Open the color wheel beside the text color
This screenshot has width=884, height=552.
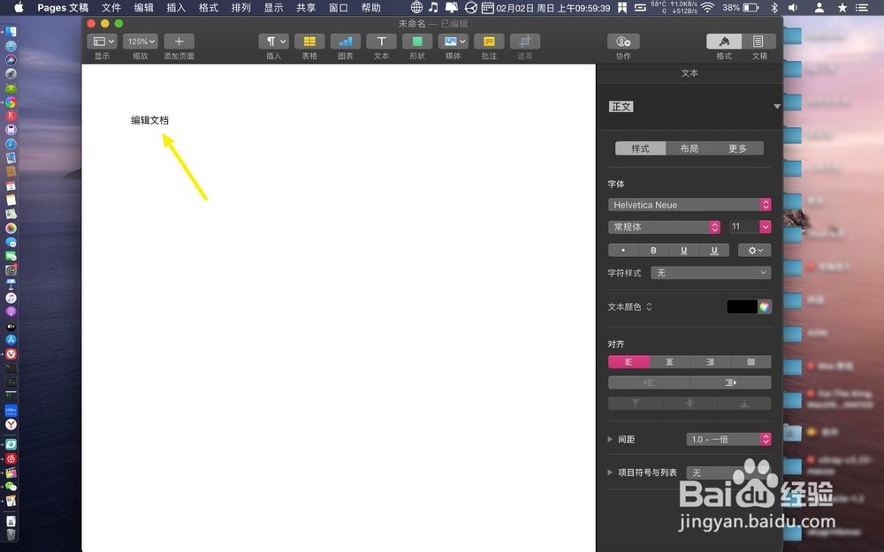[765, 306]
